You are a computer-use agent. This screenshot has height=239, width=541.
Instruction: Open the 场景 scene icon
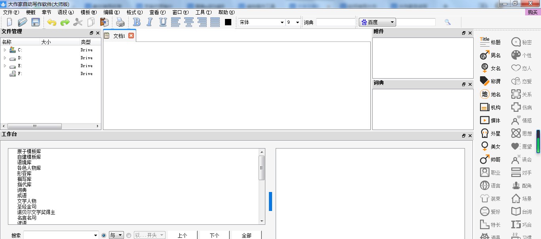[521, 199]
